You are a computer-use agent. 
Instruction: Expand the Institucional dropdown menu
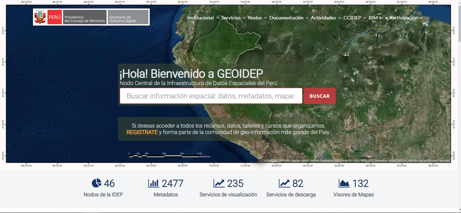(x=203, y=18)
